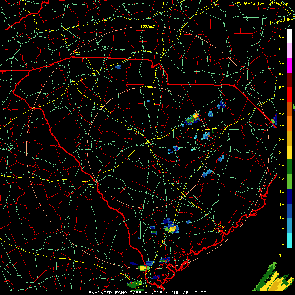Click the yellow legend swatch
The image size is (295, 295).
coord(289,153)
